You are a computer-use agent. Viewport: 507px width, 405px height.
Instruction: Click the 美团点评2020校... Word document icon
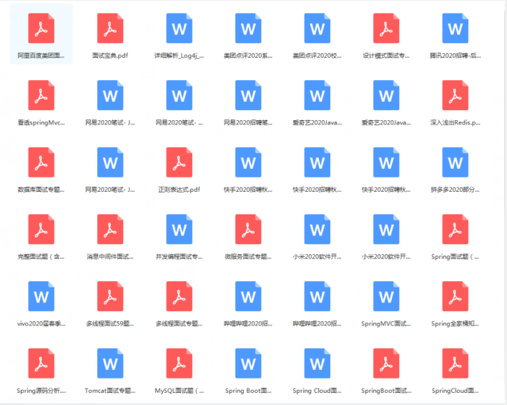tap(318, 28)
